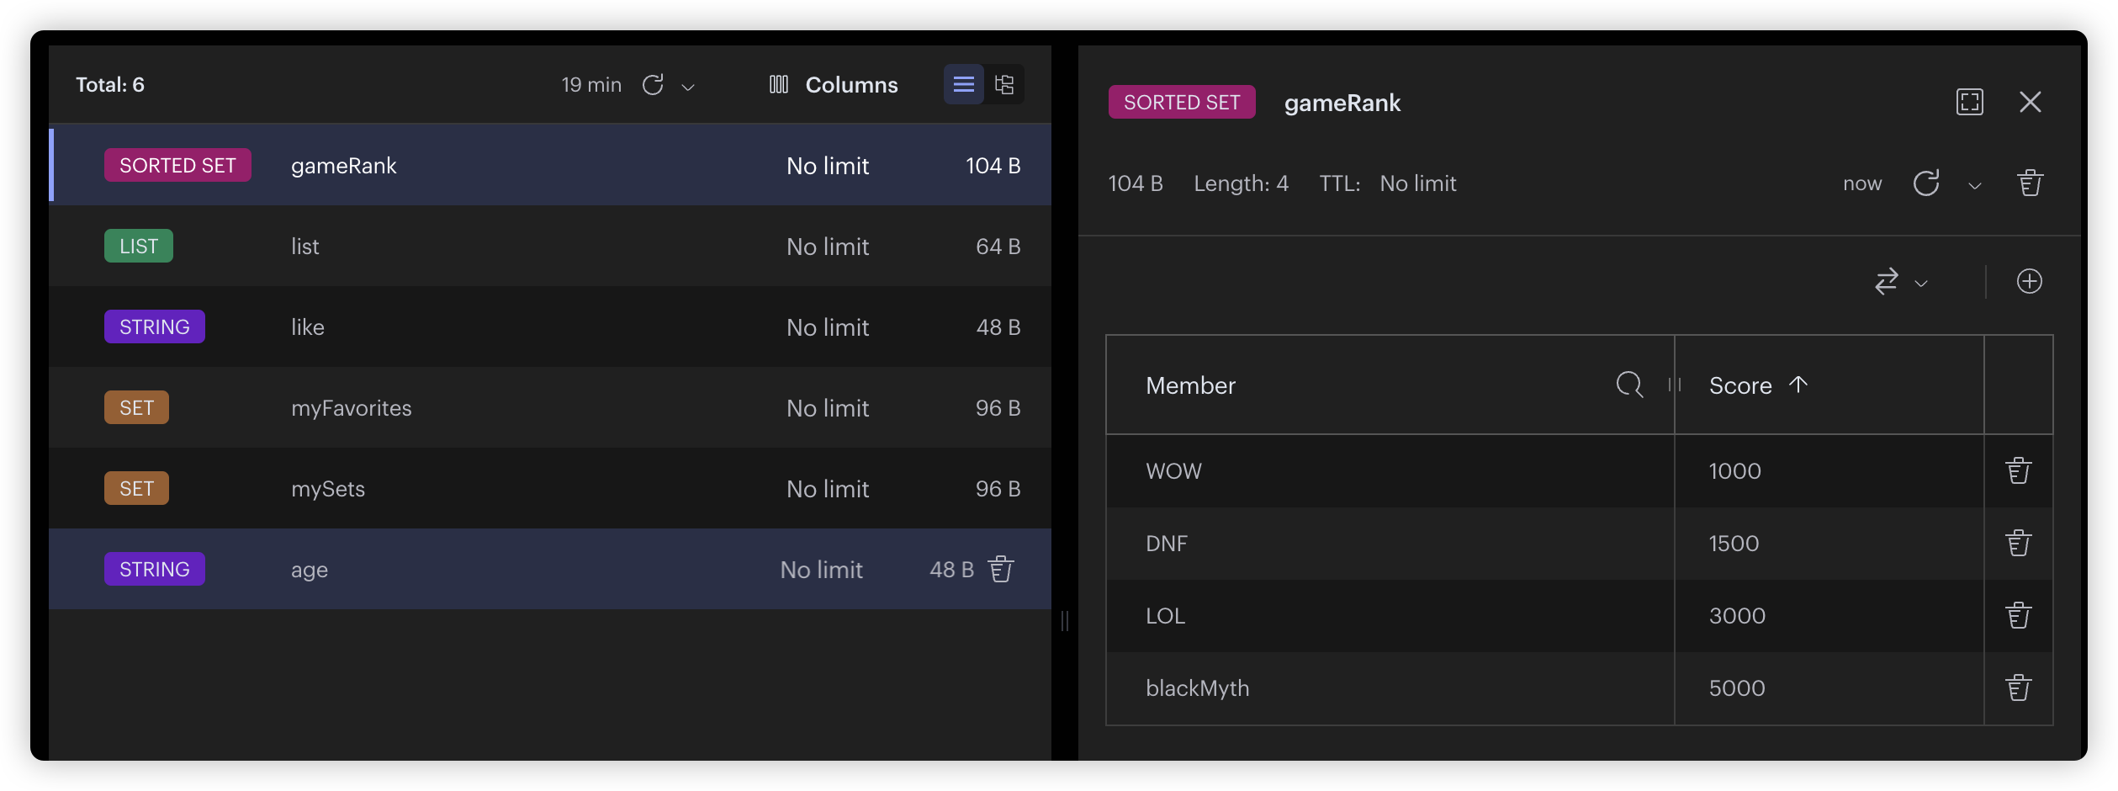Open auto-refresh dropdown next to 19 min
2118x791 pixels.
point(688,87)
